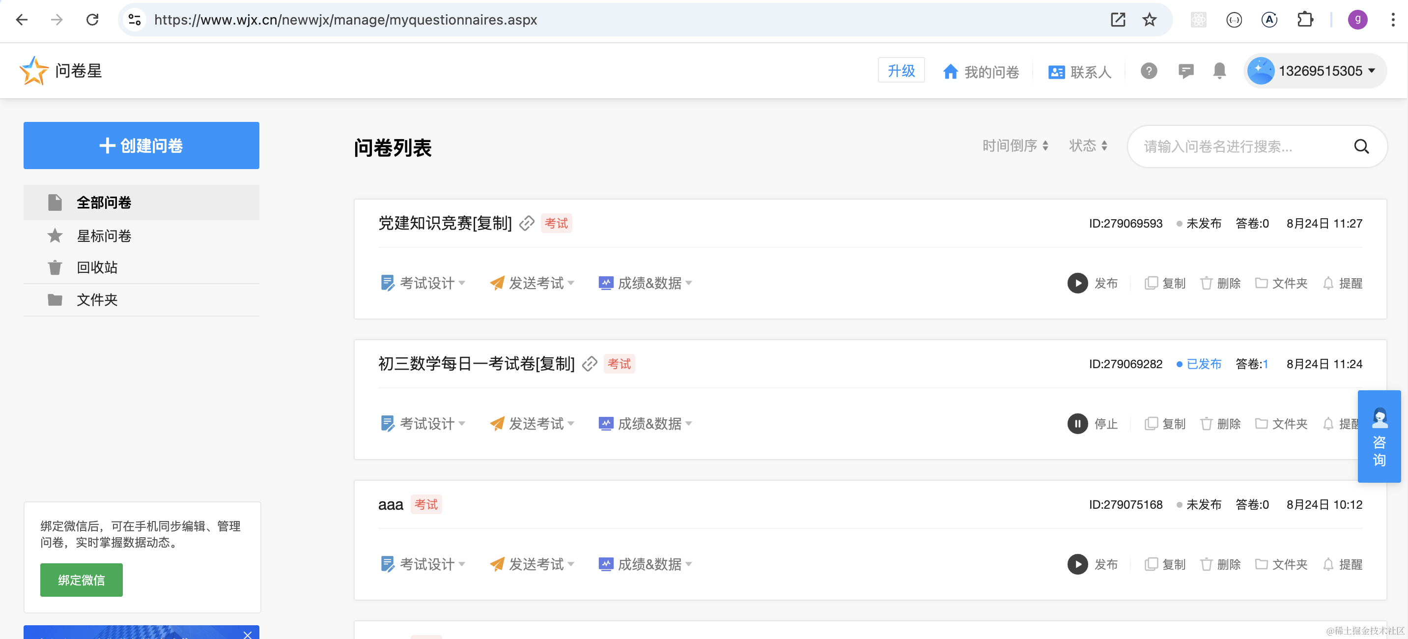The width and height of the screenshot is (1408, 639).
Task: Open the messages chat bubble icon
Action: click(1185, 71)
